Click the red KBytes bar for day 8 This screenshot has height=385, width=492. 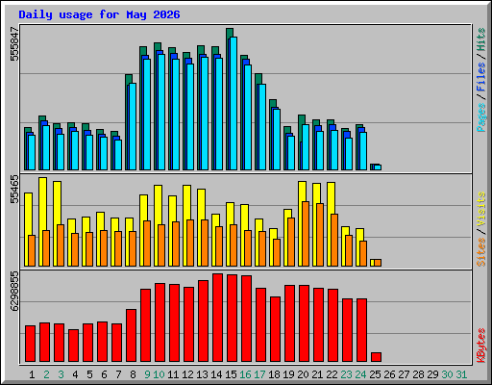pyautogui.click(x=131, y=336)
